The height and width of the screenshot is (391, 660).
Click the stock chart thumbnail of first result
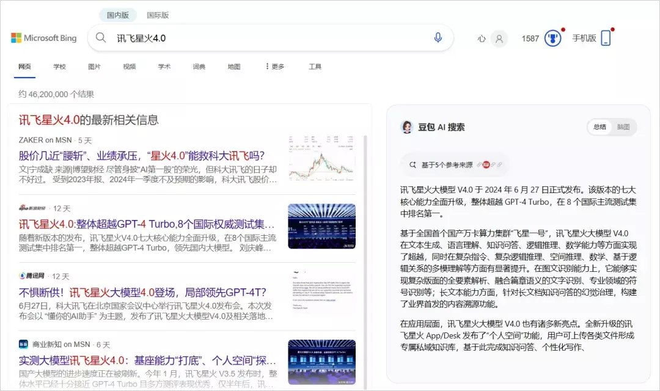click(321, 158)
